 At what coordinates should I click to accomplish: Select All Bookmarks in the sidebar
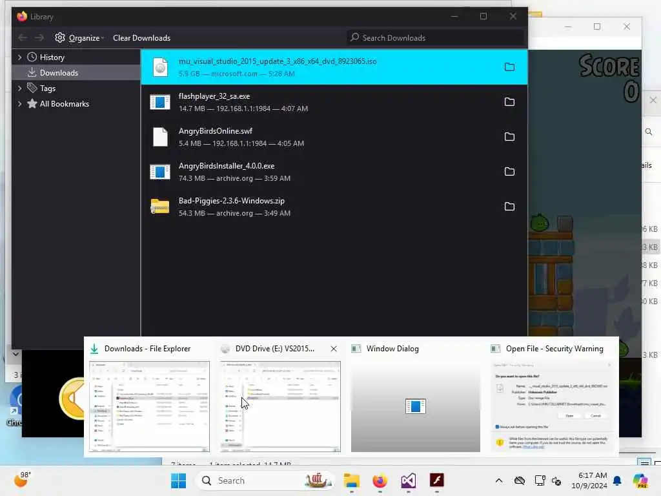76,104
